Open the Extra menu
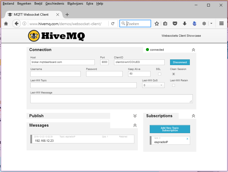 click(x=90, y=4)
